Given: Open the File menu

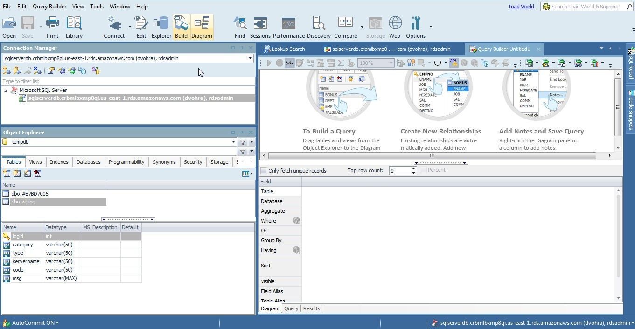Looking at the screenshot, I should (7, 7).
